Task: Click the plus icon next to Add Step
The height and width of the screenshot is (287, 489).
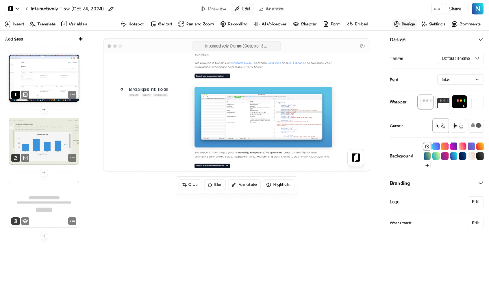Action: (81, 39)
